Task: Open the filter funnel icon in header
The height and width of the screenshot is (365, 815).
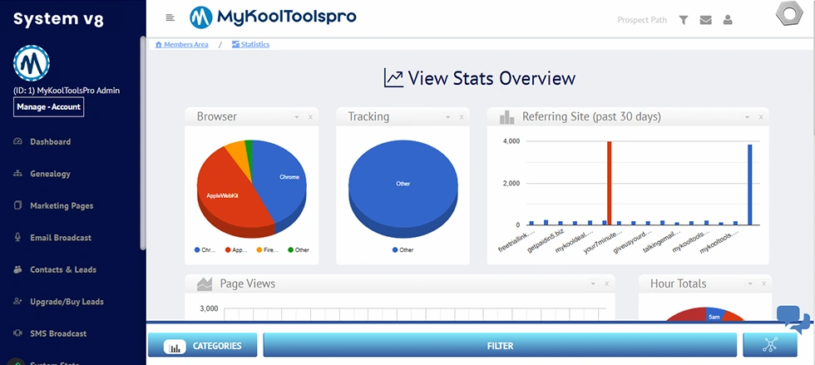Action: tap(683, 20)
